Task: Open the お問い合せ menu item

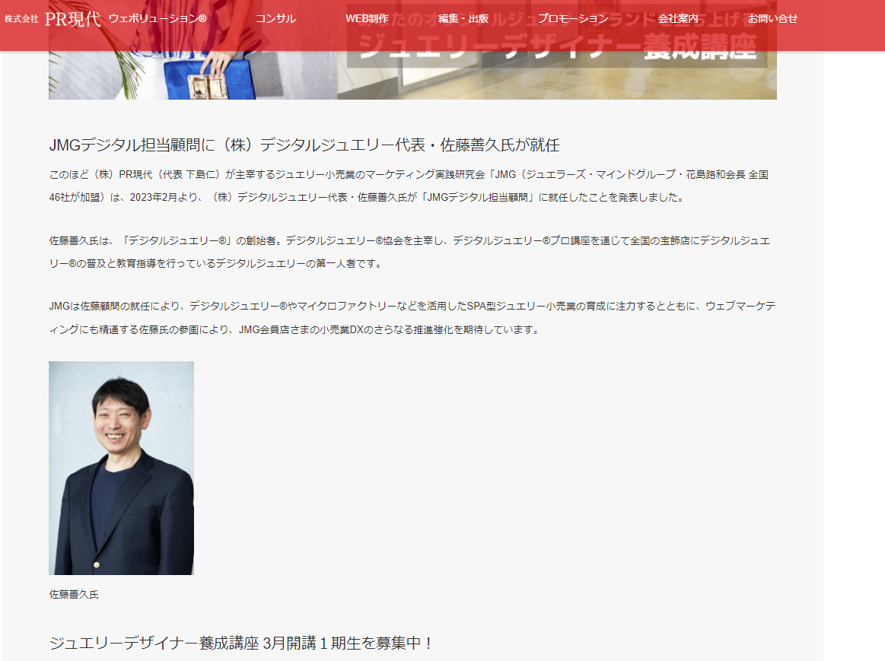Action: click(x=772, y=18)
